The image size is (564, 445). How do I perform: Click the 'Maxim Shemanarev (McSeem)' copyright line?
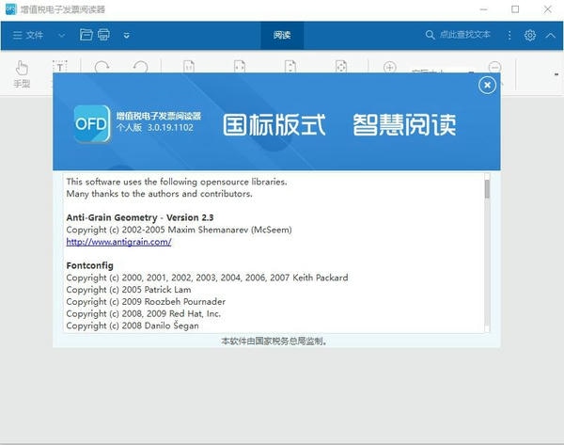tap(180, 230)
